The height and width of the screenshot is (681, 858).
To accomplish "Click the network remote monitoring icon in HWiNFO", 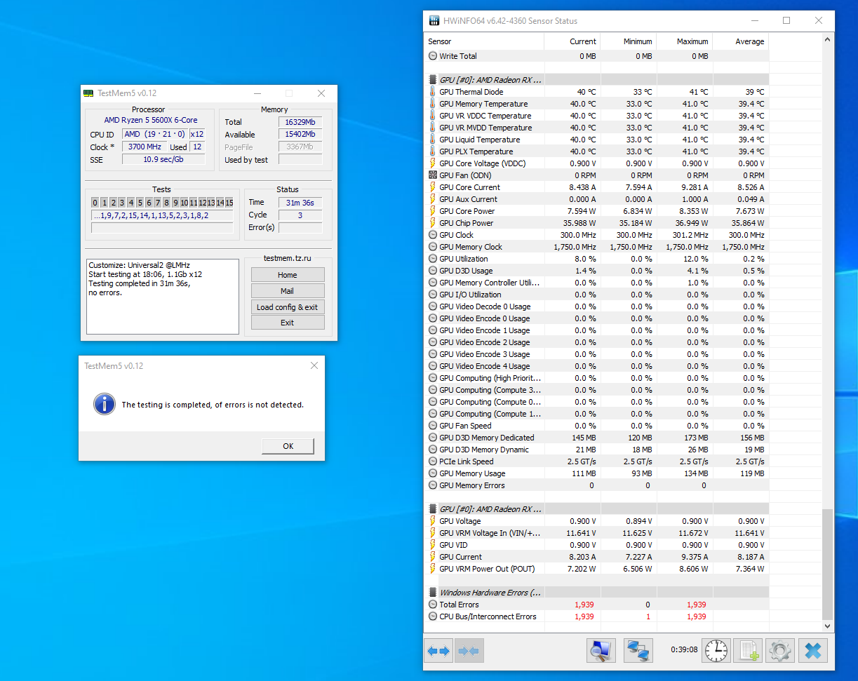I will 638,651.
